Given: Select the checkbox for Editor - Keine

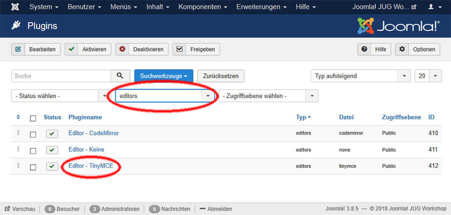Looking at the screenshot, I should (x=33, y=151).
